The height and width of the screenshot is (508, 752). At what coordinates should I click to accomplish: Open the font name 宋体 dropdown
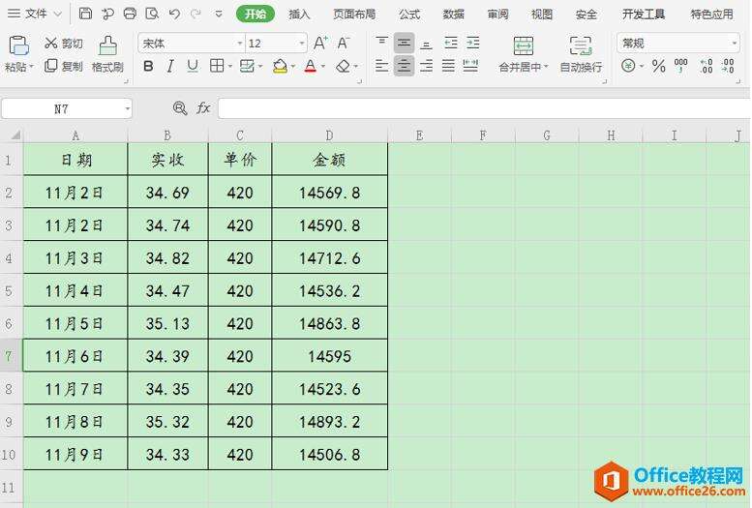240,44
